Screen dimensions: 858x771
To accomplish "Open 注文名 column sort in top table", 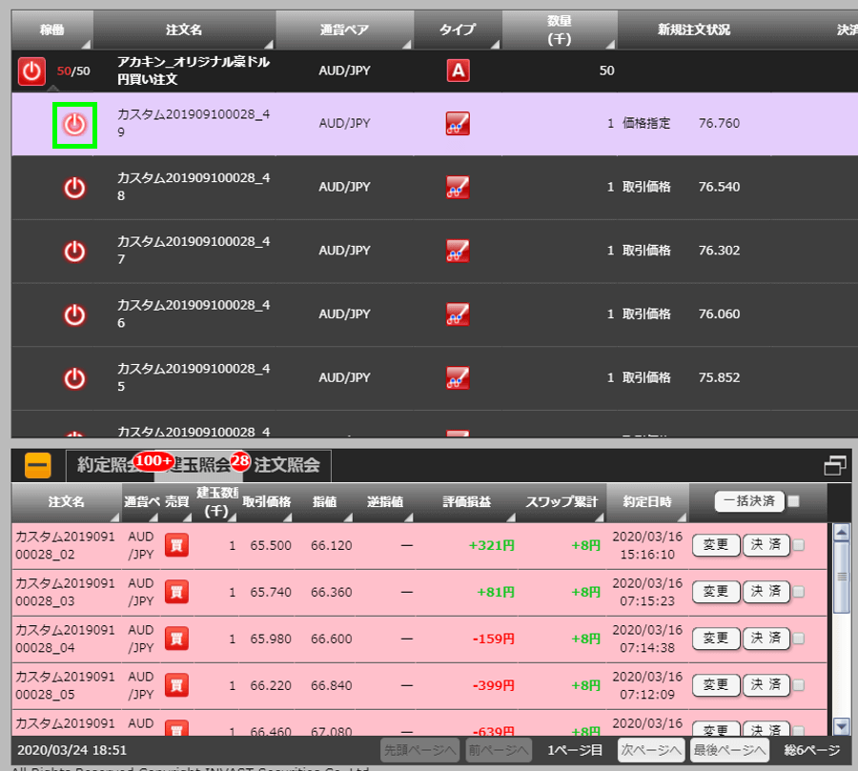I will tap(183, 30).
